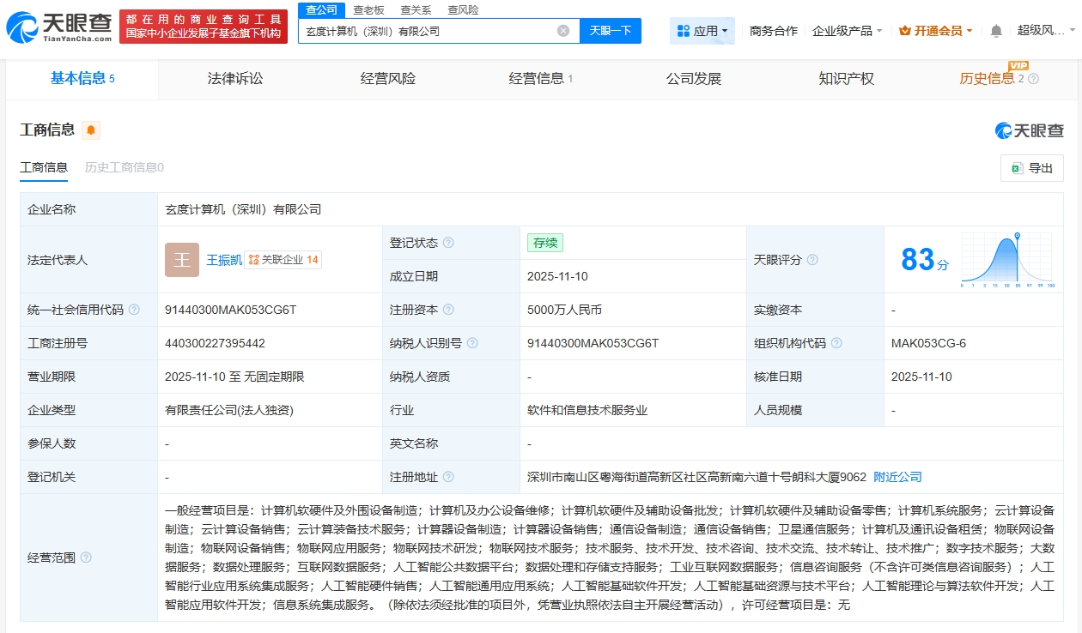Click the question mark beside 统一社会信用代码
This screenshot has height=633, width=1082.
tap(133, 309)
